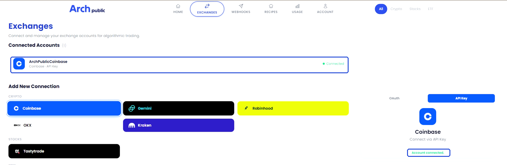507x165 pixels.
Task: Filter exchanges by ETF
Action: [x=430, y=9]
